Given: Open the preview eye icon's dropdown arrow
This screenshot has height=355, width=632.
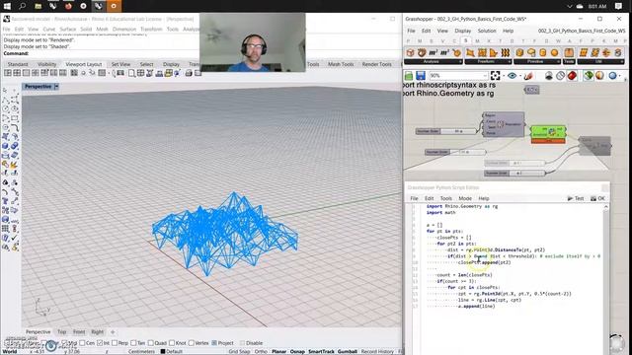Looking at the screenshot, I should [520, 76].
